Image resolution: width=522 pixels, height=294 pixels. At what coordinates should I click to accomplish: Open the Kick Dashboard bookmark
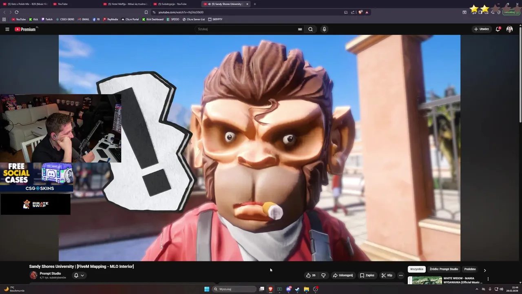(x=153, y=19)
